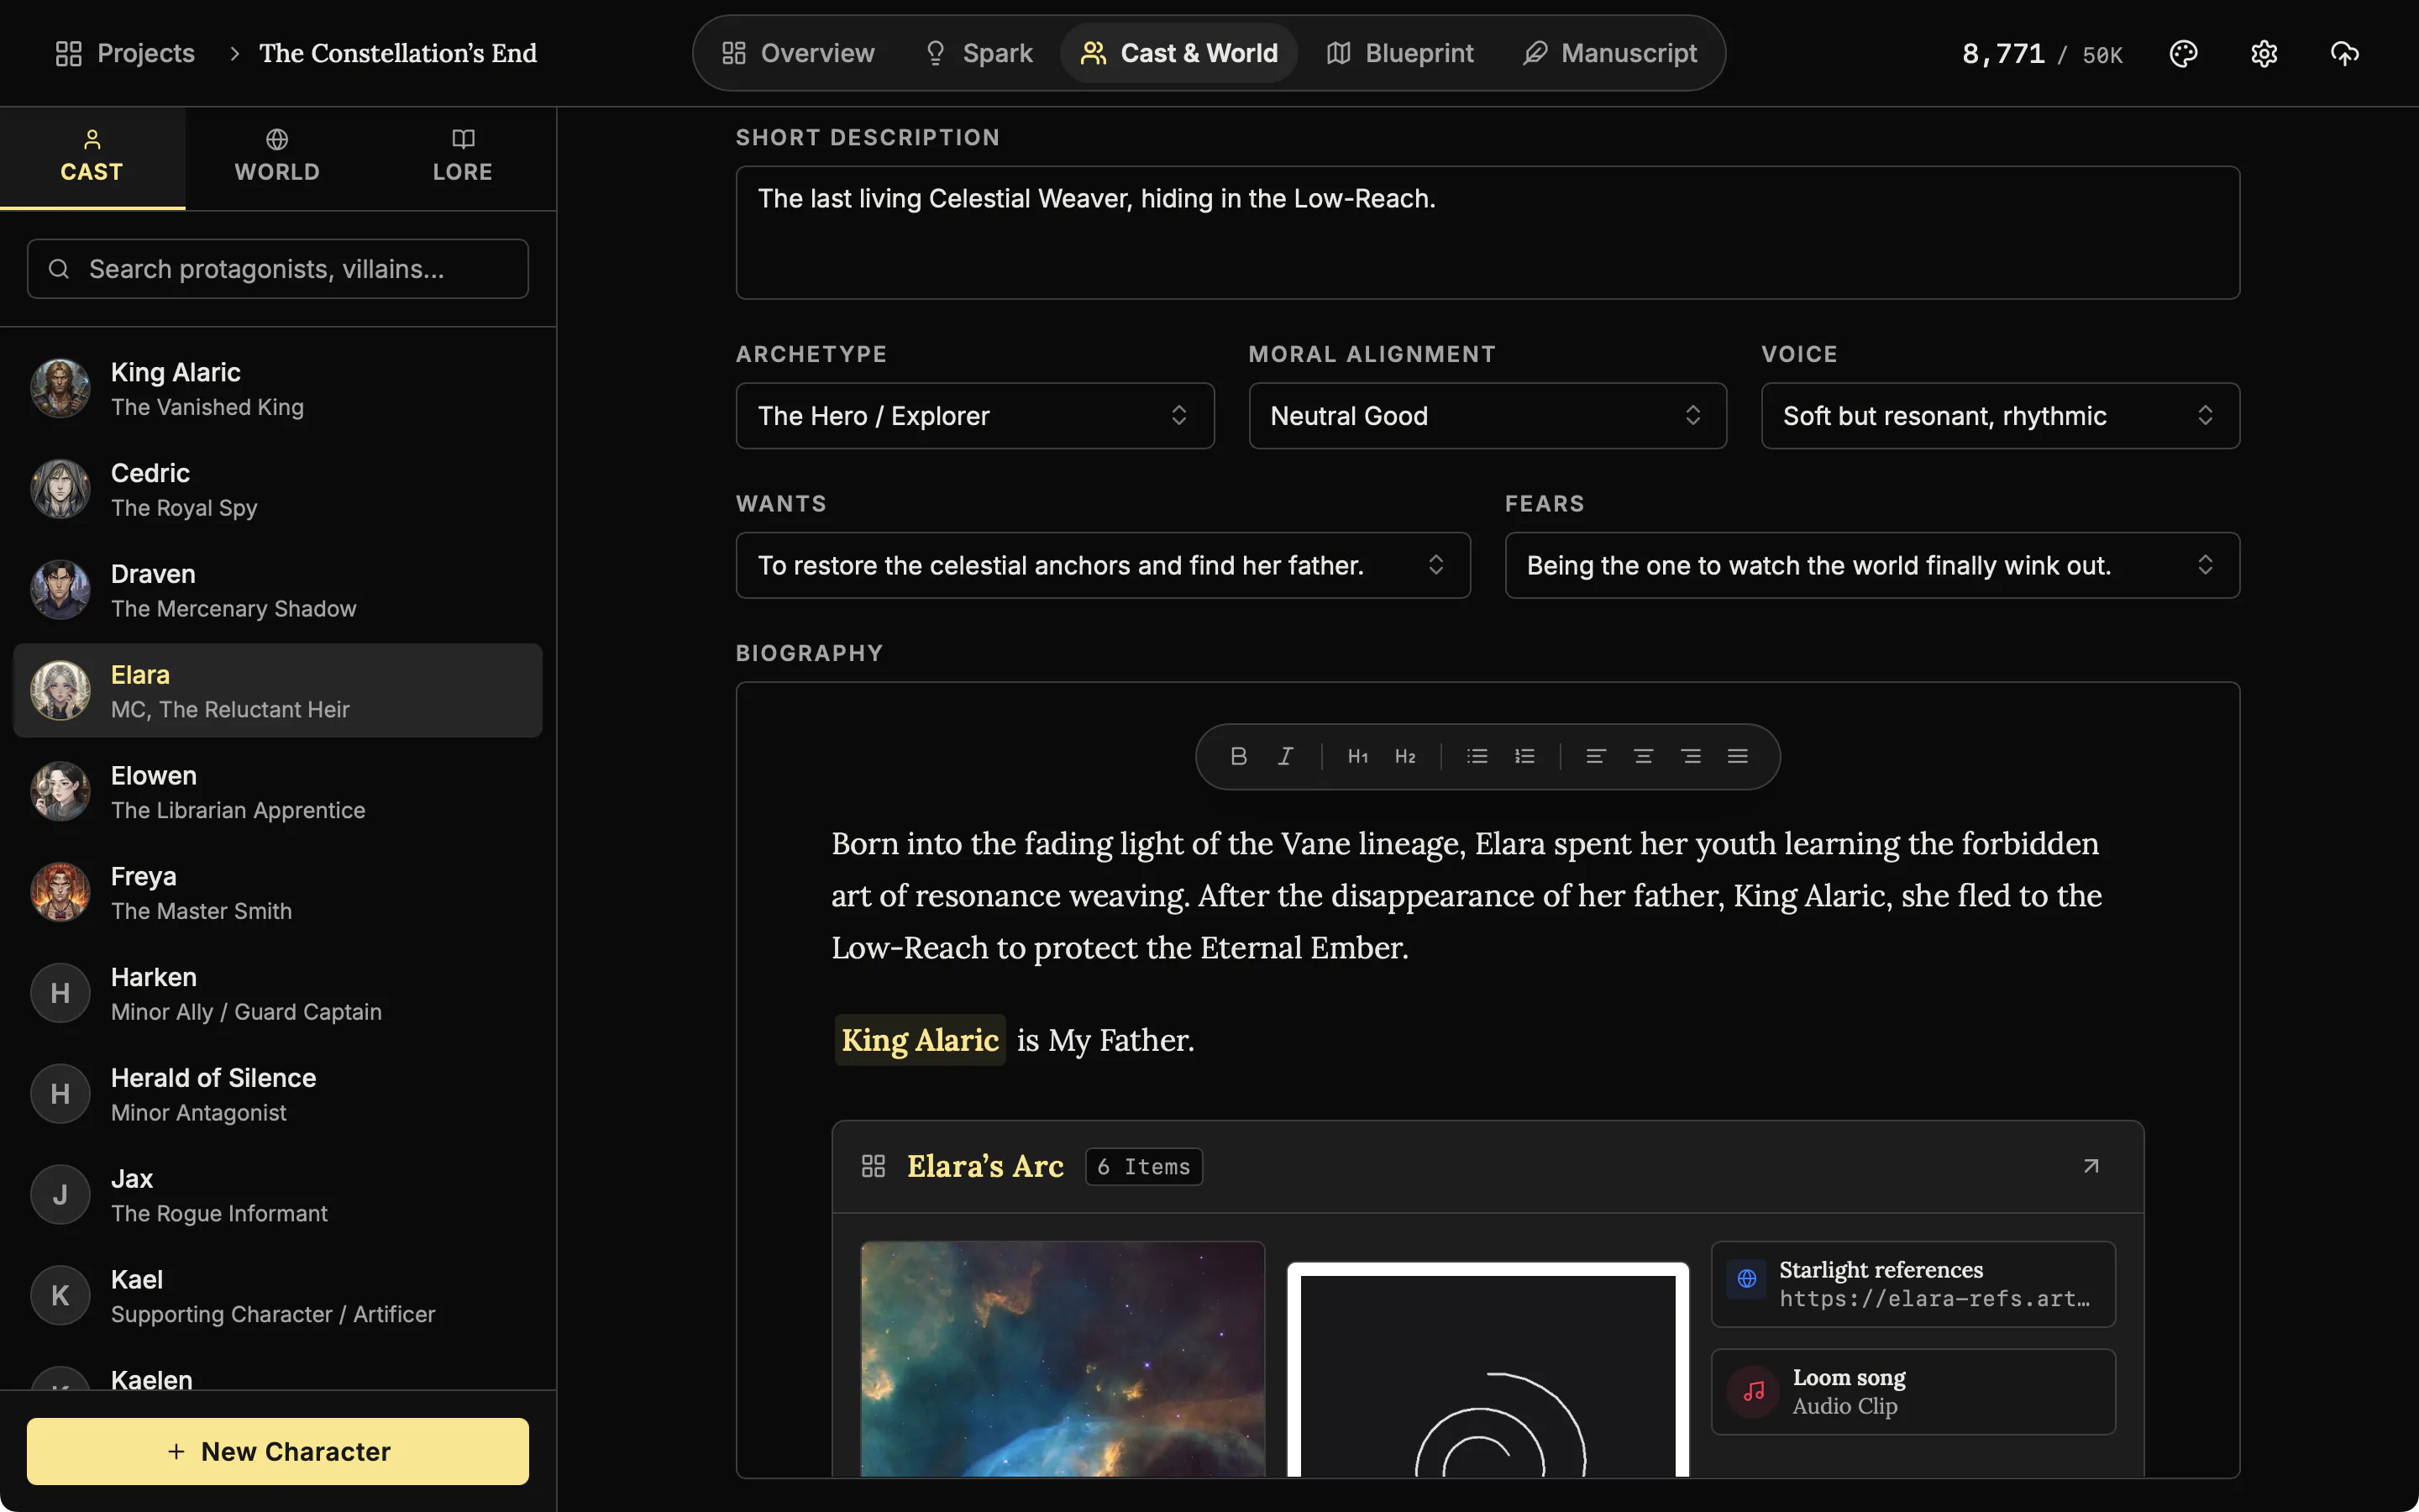This screenshot has height=1512, width=2419.
Task: Expand the Fears selector
Action: pyautogui.click(x=1872, y=565)
